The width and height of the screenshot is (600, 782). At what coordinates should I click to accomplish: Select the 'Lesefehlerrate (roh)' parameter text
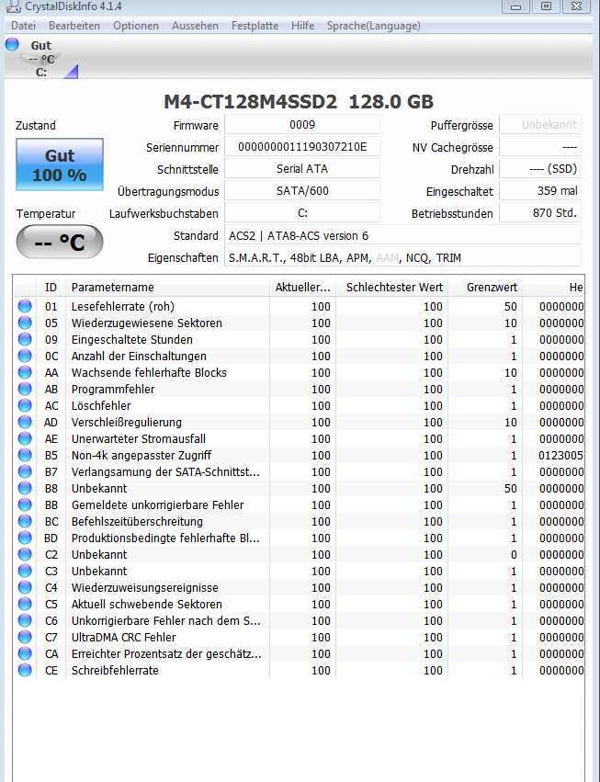(x=123, y=306)
